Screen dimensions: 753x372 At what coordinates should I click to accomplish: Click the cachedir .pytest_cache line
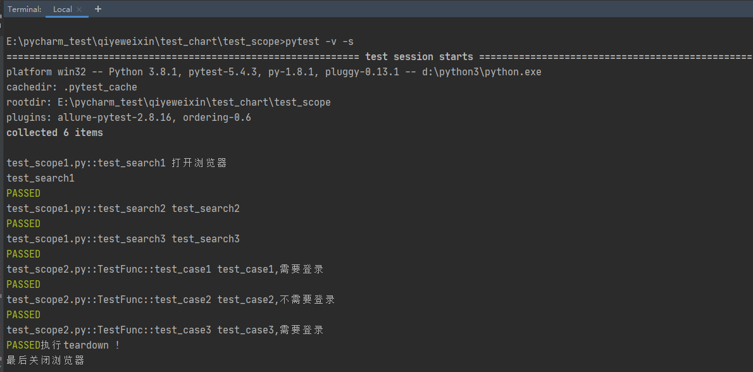pos(72,87)
